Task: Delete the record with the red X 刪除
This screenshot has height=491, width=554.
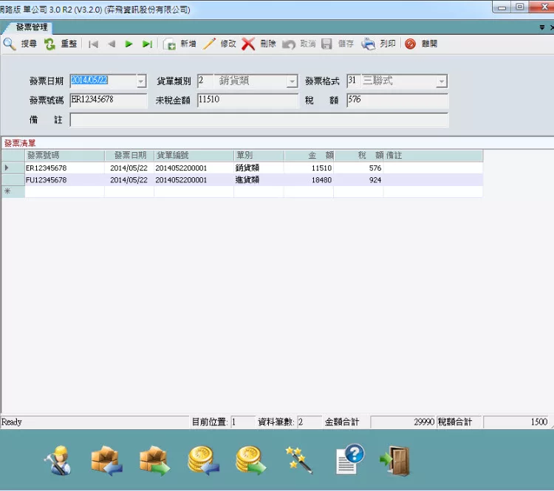Action: point(259,44)
